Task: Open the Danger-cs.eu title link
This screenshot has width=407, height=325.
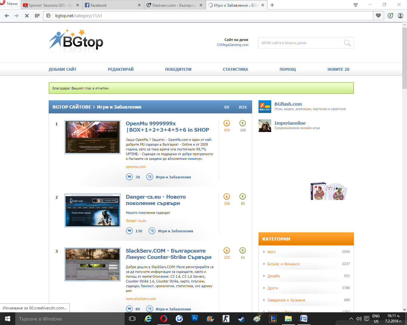Action: (156, 200)
